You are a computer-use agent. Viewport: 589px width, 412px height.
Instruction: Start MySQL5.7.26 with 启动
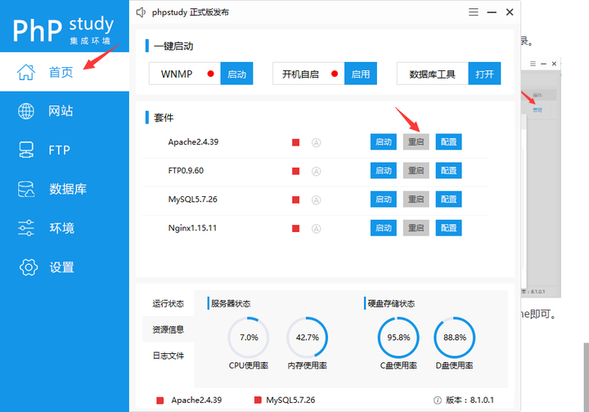tap(384, 199)
